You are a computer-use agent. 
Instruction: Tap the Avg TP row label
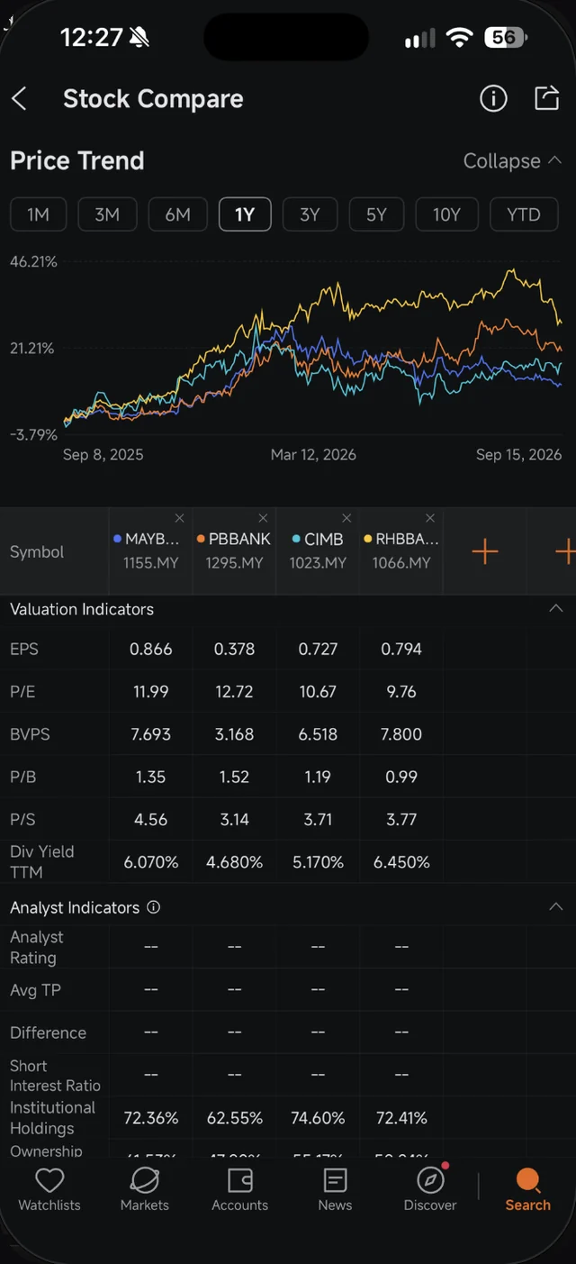click(35, 990)
